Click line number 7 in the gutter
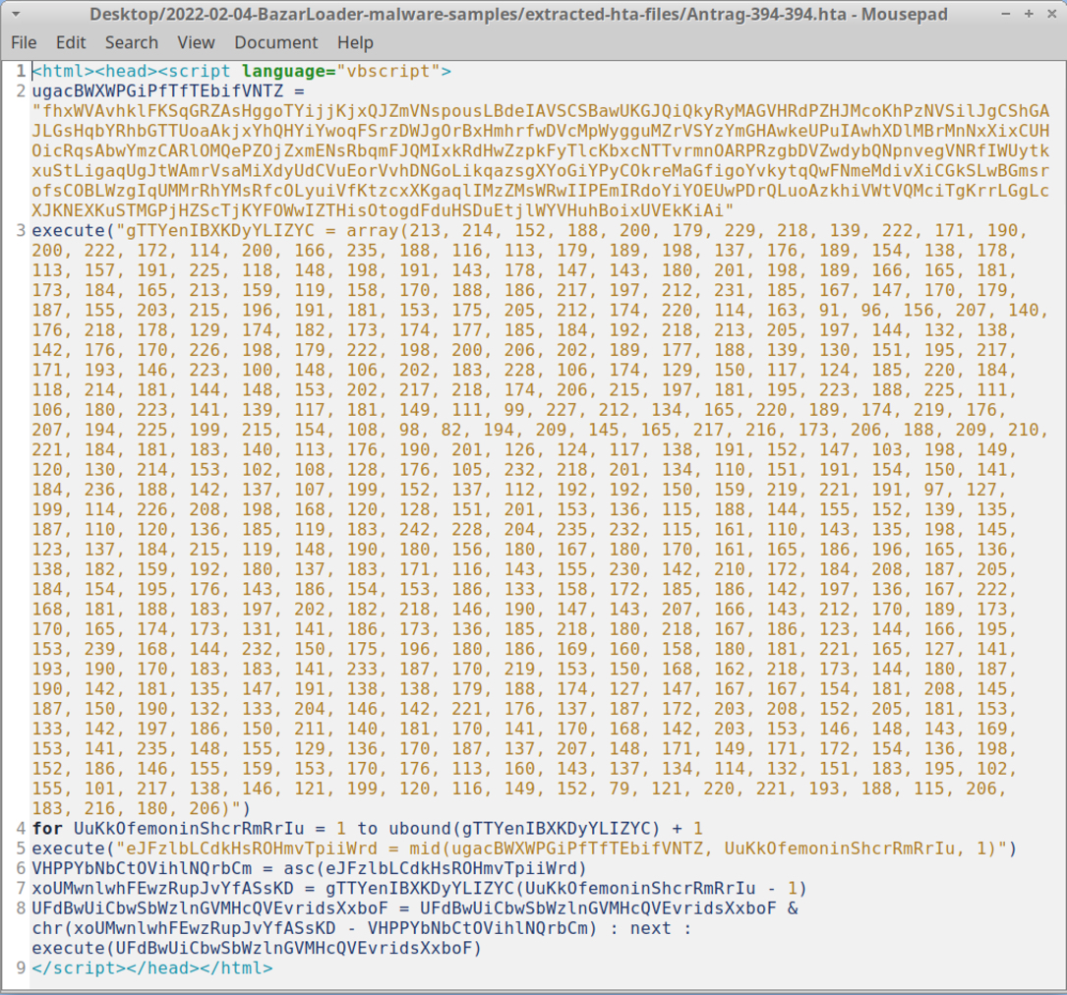Viewport: 1067px width, 995px height. [x=21, y=888]
